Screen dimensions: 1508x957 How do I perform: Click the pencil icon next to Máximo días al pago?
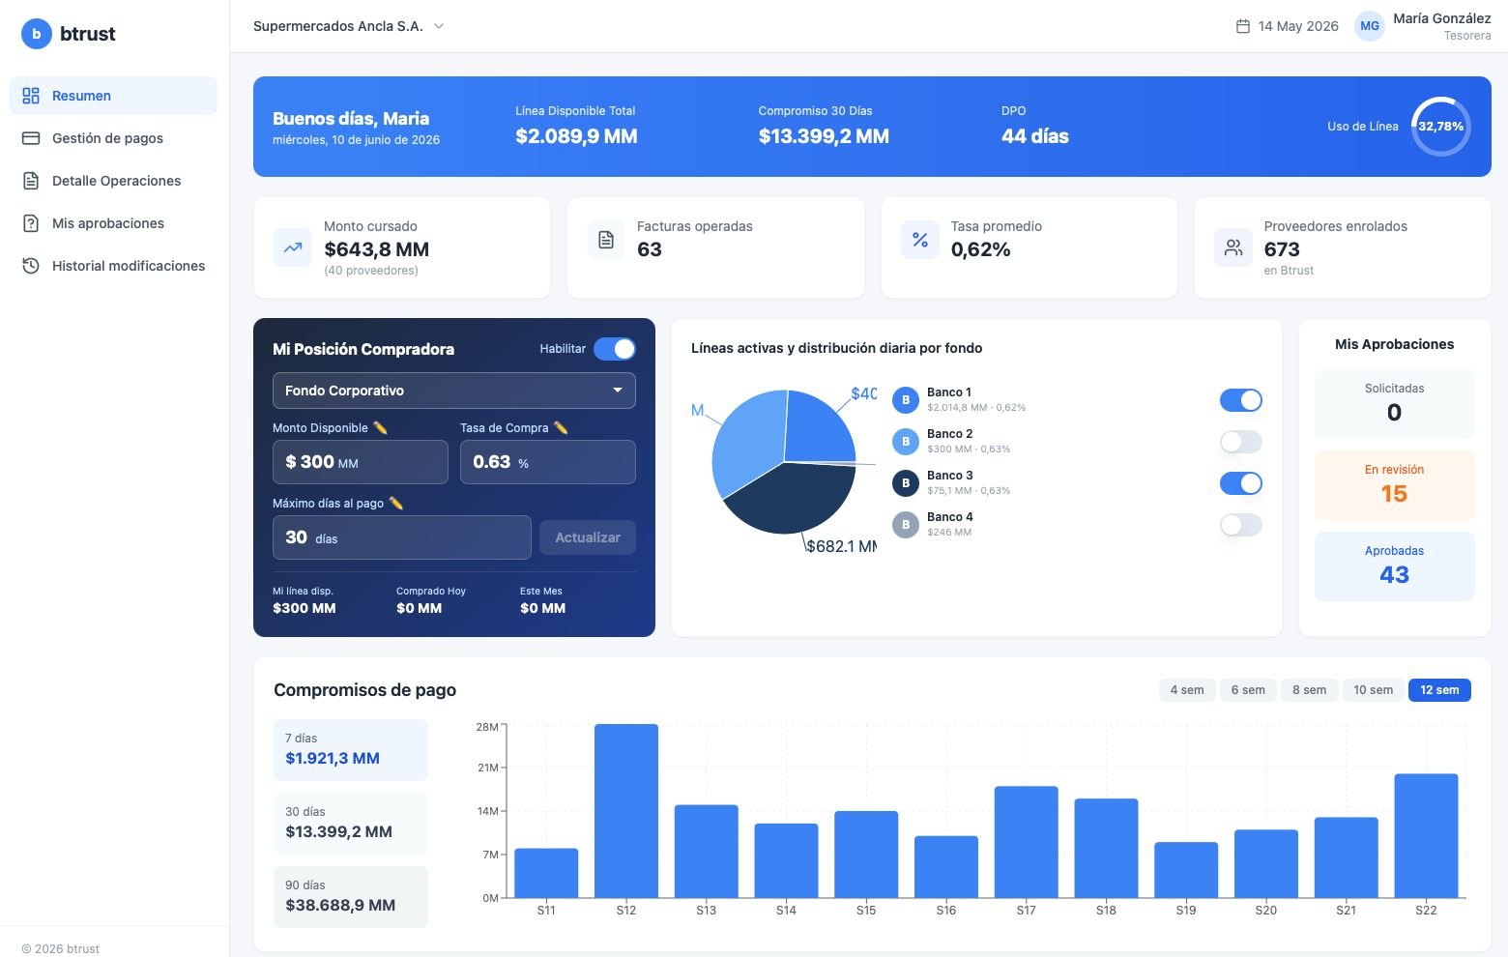tap(395, 503)
